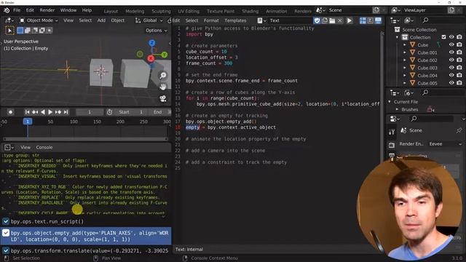Open the viewport Options dropdown
466x262 pixels.
(157, 31)
